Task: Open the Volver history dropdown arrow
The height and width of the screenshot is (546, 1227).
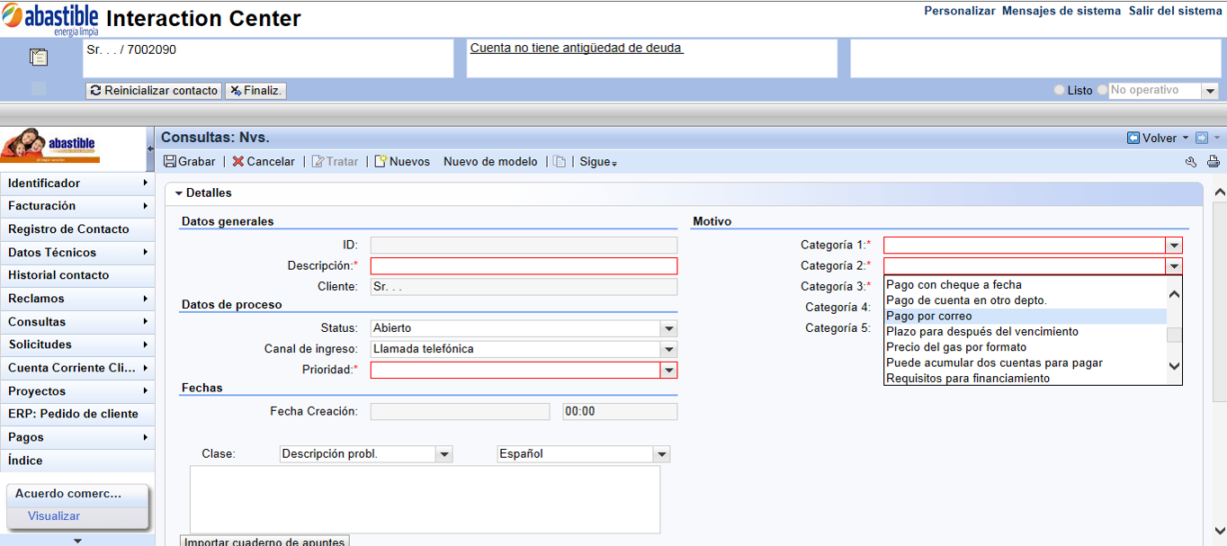Action: [x=1186, y=139]
